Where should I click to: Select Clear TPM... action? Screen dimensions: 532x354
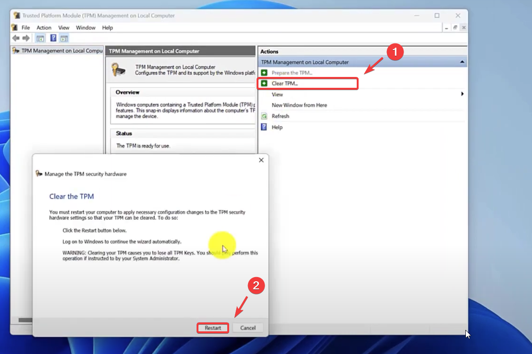pyautogui.click(x=284, y=84)
